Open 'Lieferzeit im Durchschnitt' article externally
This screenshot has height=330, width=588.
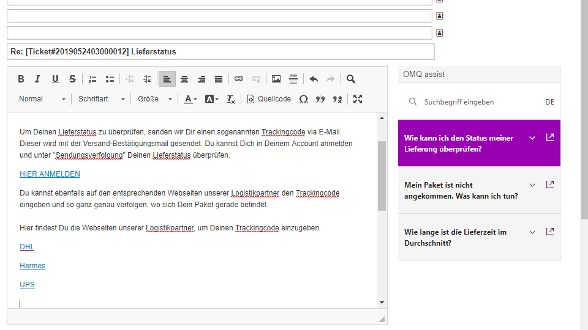tap(550, 232)
